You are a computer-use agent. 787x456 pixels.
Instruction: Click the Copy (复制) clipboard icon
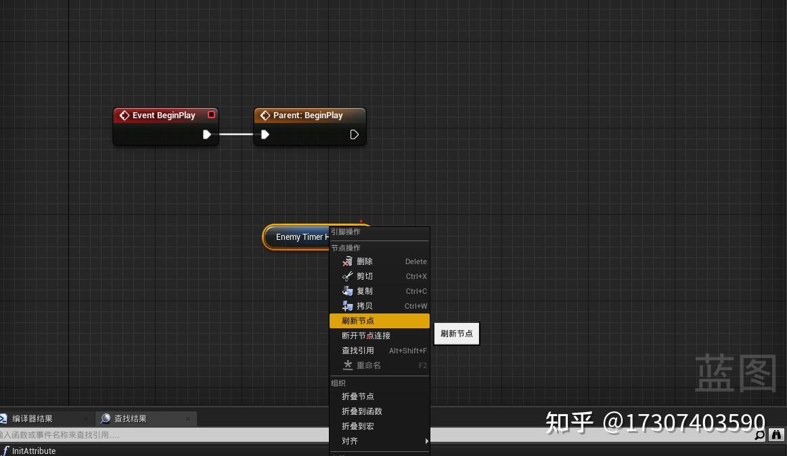click(347, 291)
